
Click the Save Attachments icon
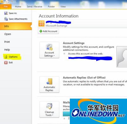(x=6, y=19)
